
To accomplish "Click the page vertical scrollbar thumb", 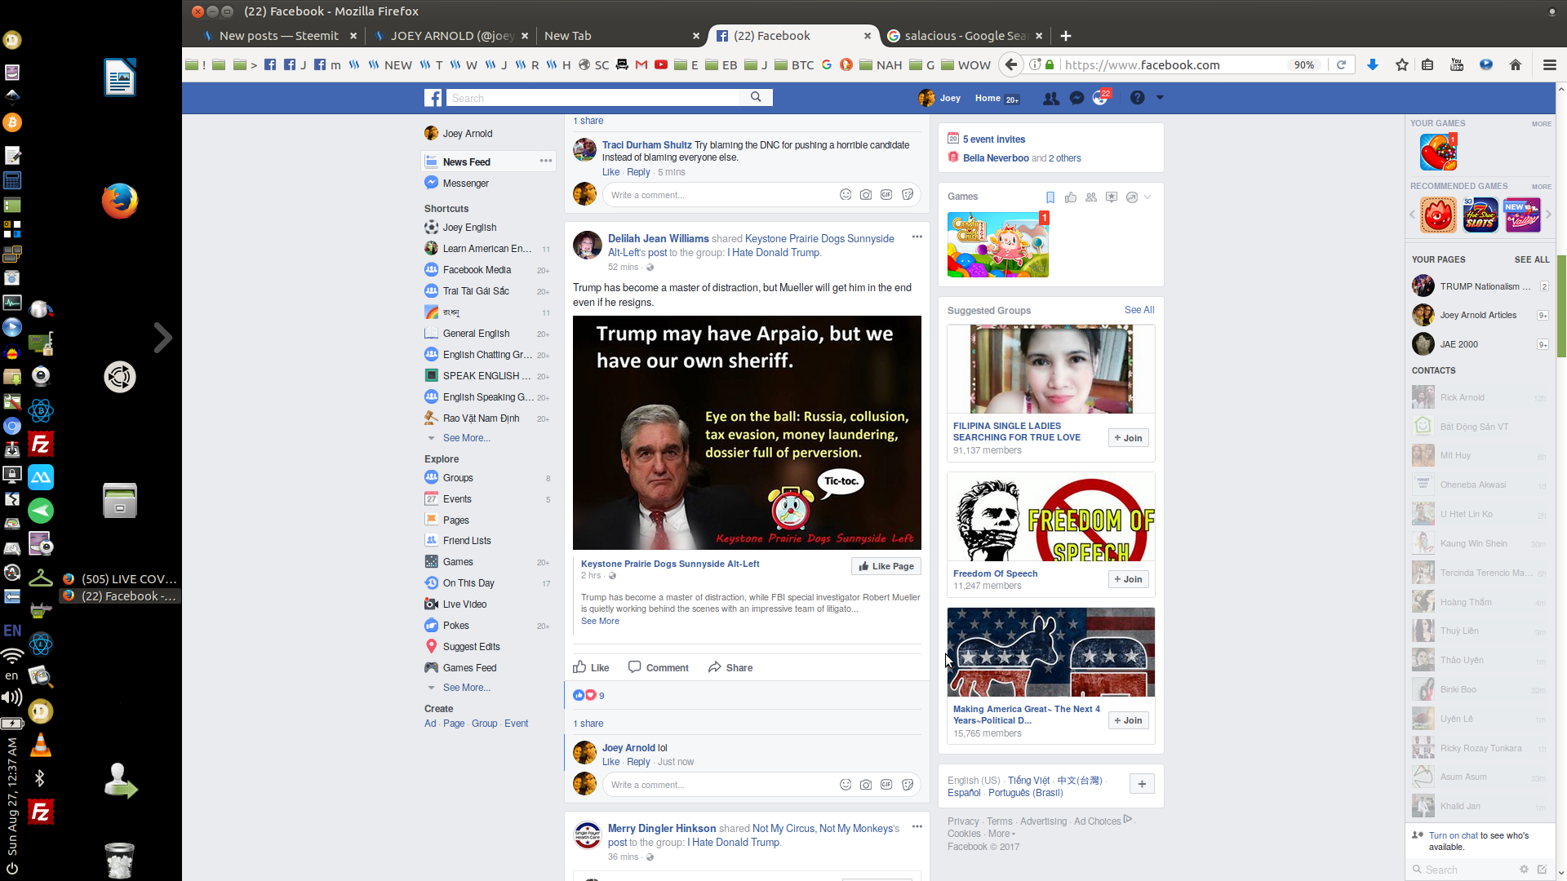I will (1561, 306).
